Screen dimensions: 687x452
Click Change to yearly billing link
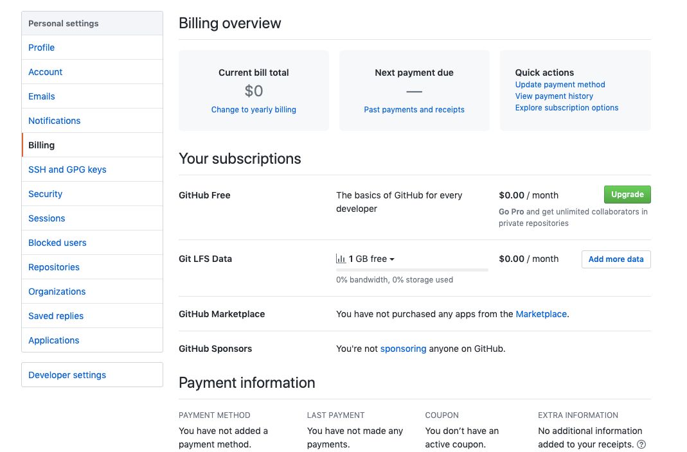[x=253, y=110]
